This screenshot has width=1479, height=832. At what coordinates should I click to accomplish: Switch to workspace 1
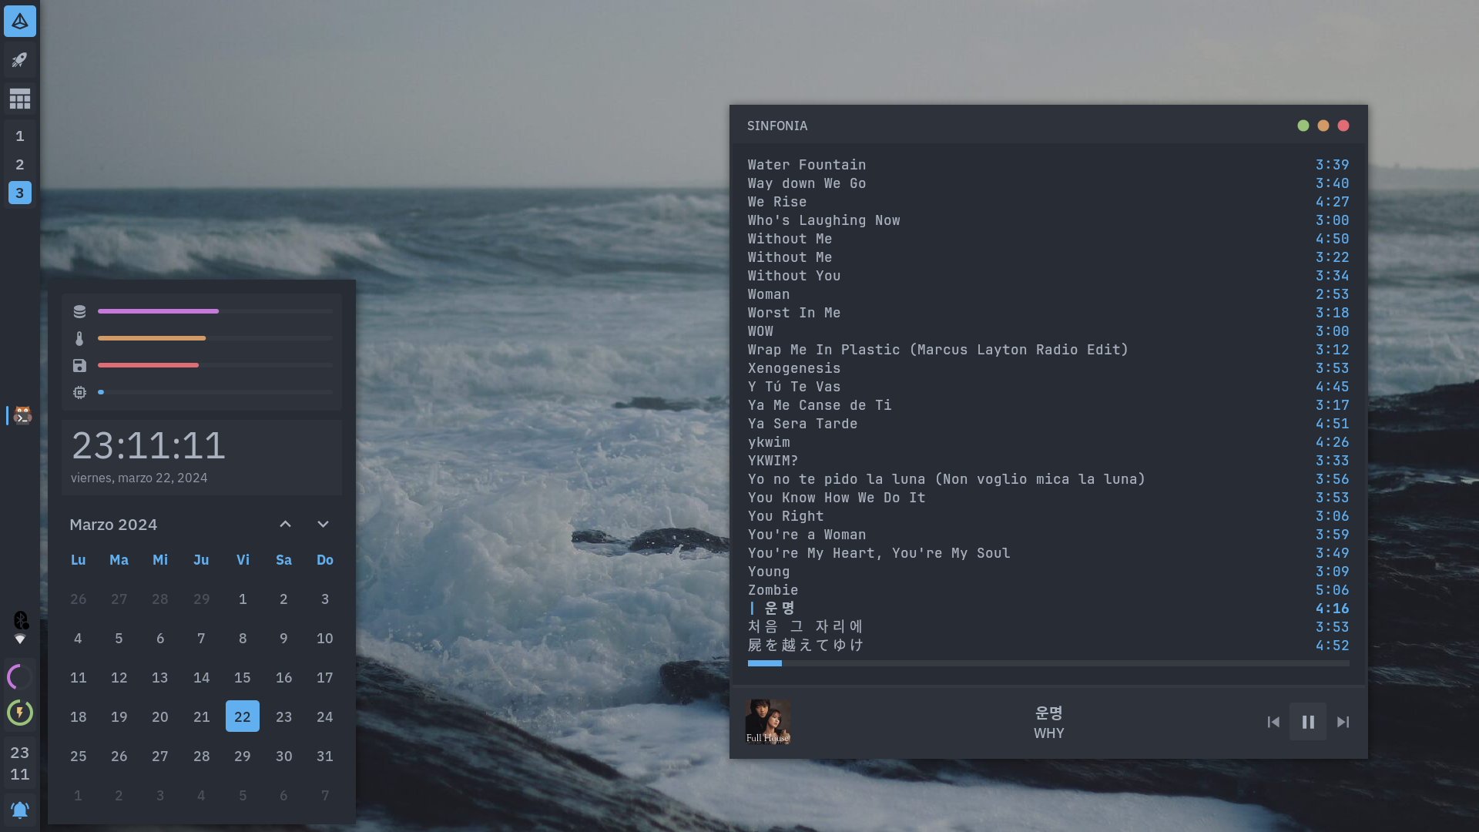pos(20,136)
